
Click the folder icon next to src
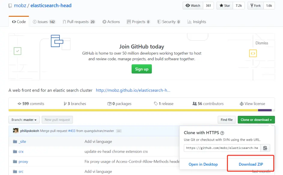15,172
